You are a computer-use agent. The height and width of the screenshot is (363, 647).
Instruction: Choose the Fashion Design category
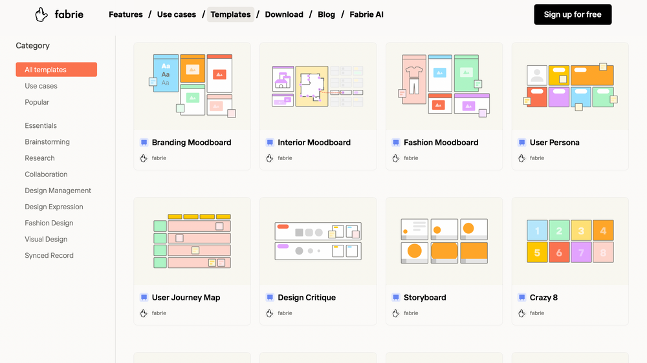(49, 223)
